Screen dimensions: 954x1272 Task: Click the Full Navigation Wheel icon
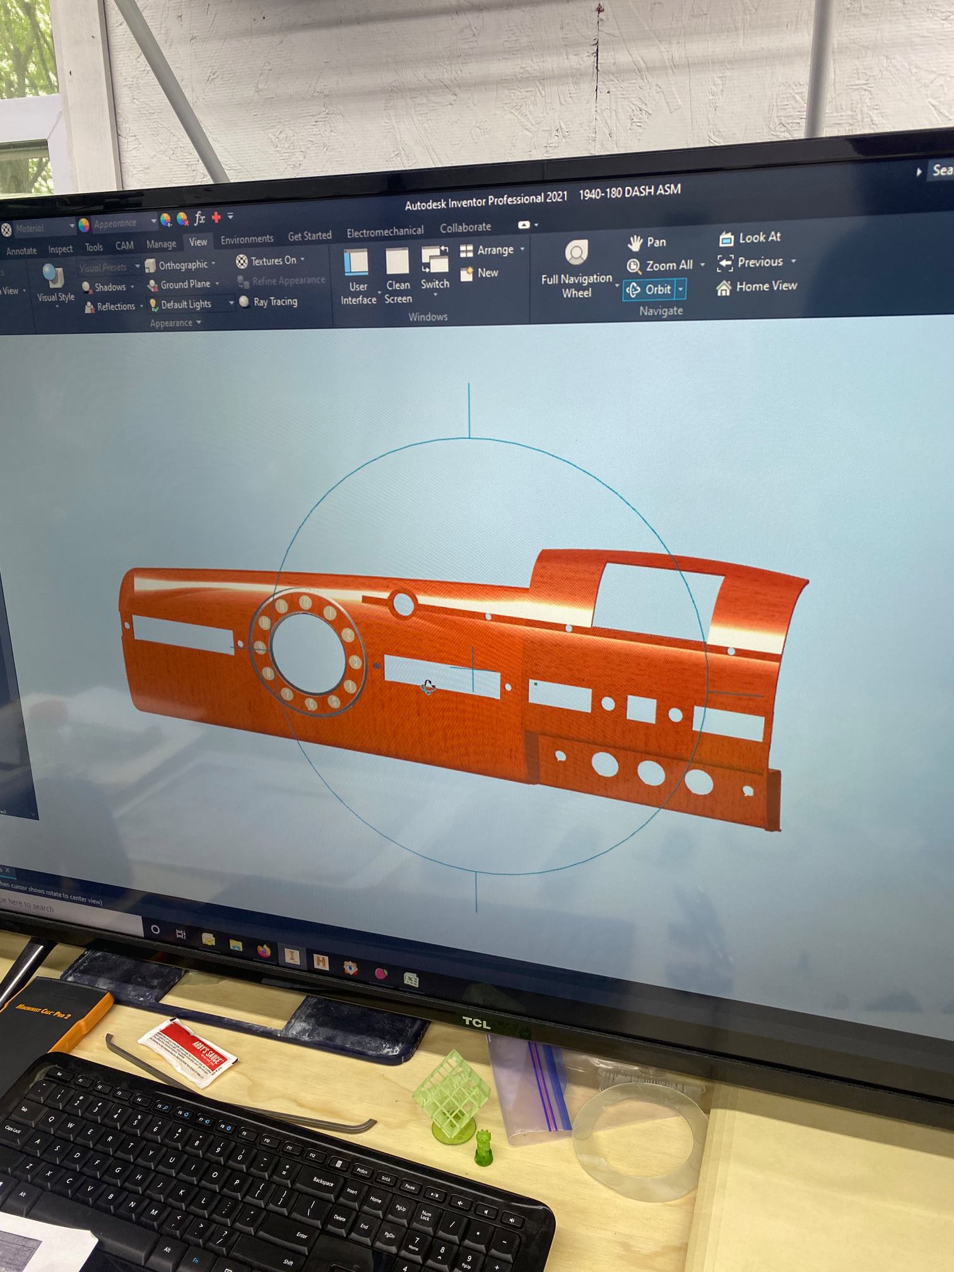pos(576,253)
